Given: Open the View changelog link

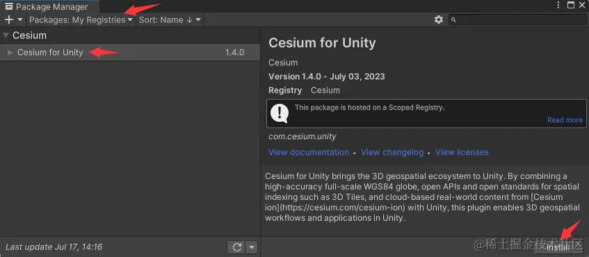Looking at the screenshot, I should point(392,152).
